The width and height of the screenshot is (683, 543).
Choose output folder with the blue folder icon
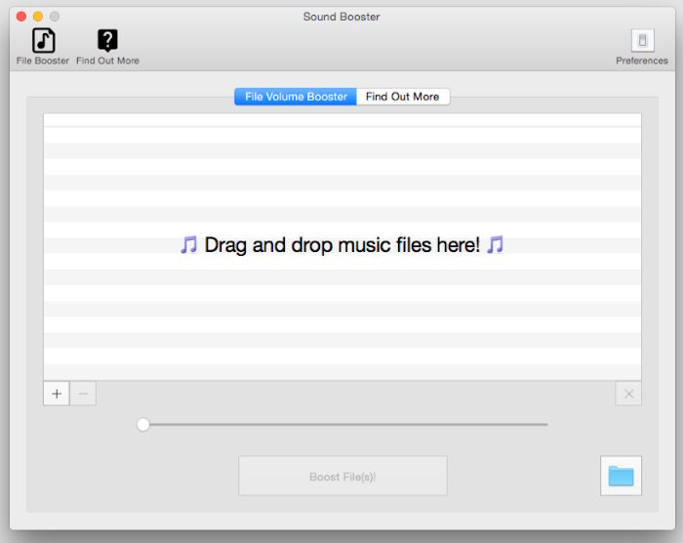(x=622, y=476)
